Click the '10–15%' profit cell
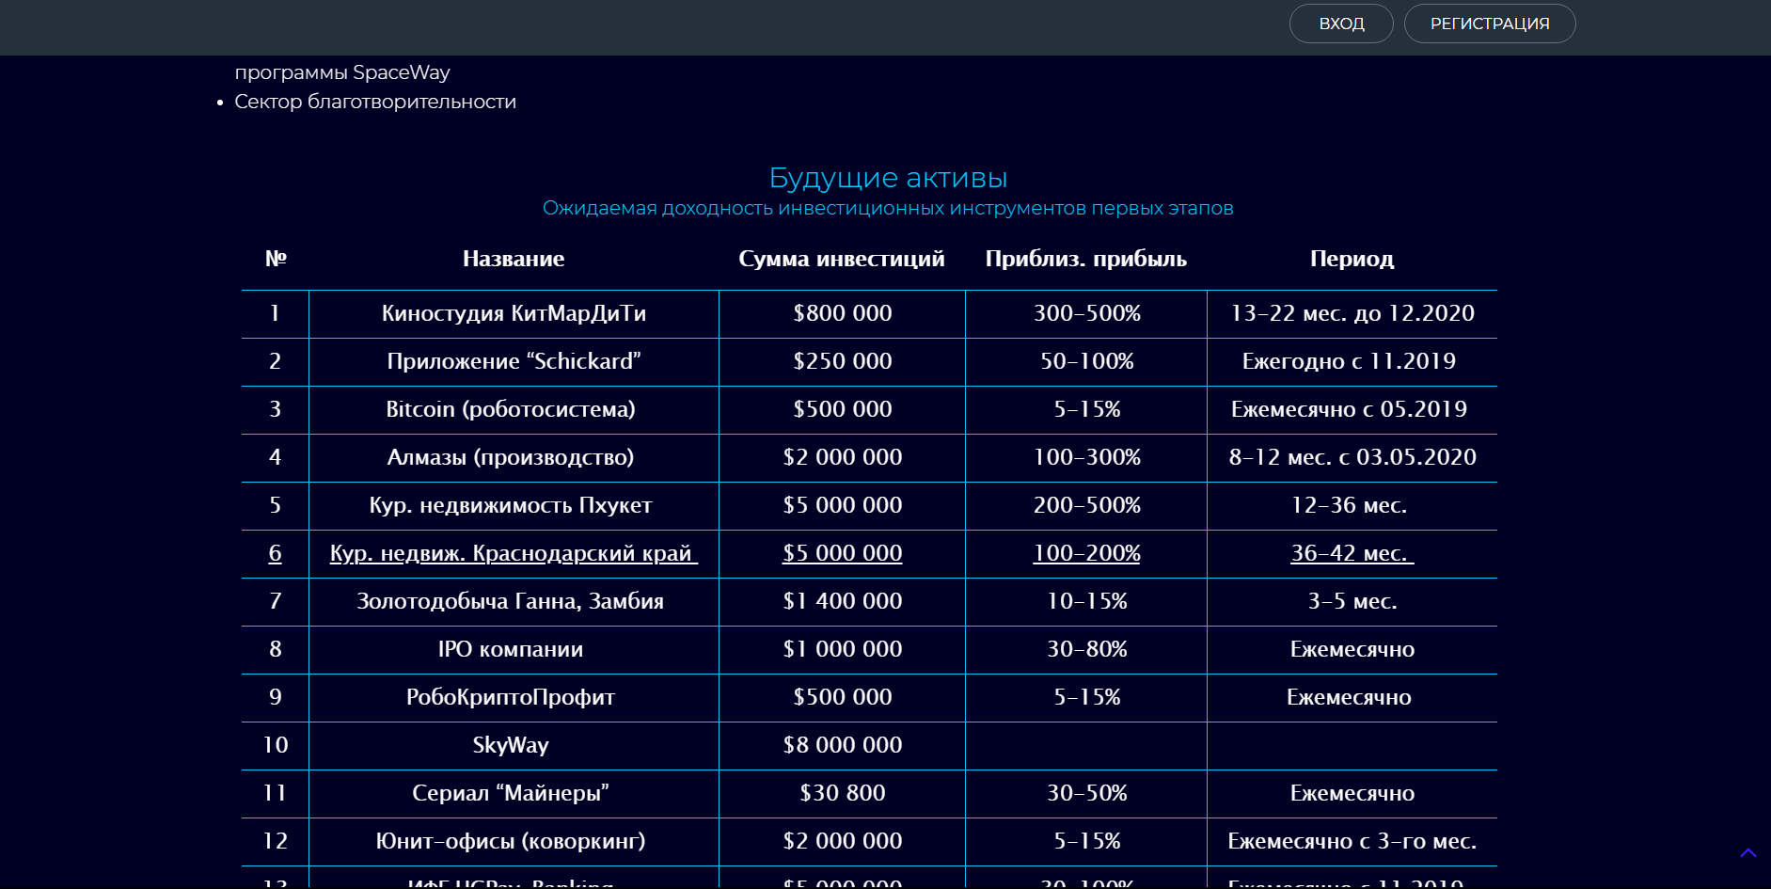The image size is (1771, 889). click(x=1086, y=602)
